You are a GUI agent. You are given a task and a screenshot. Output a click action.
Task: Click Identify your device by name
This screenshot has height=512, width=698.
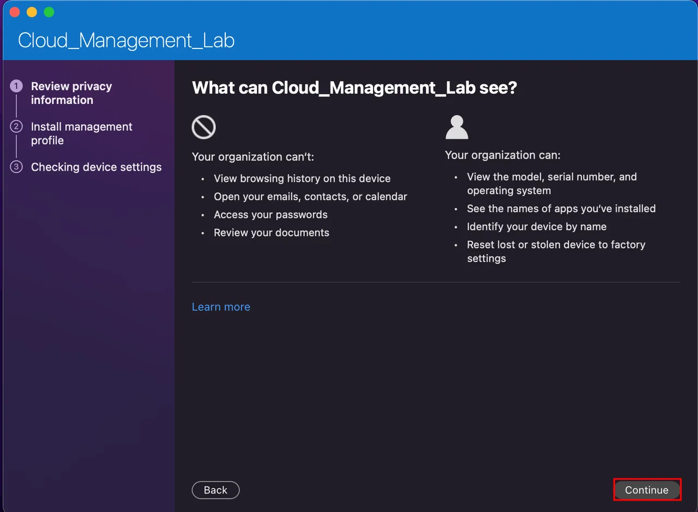[537, 227]
